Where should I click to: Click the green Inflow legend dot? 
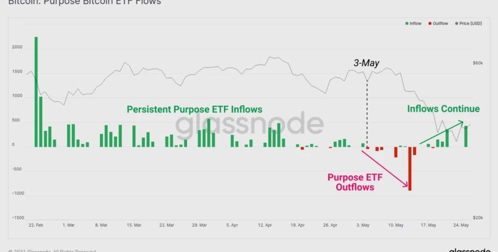[x=407, y=24]
